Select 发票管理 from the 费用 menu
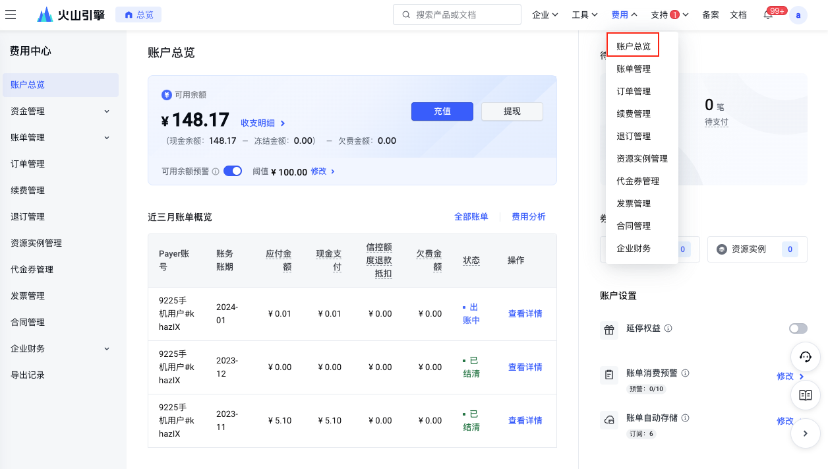This screenshot has height=469, width=828. click(634, 204)
